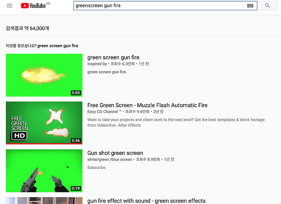This screenshot has width=281, height=204.
Task: Click the magnifier search button
Action: pos(267,5)
